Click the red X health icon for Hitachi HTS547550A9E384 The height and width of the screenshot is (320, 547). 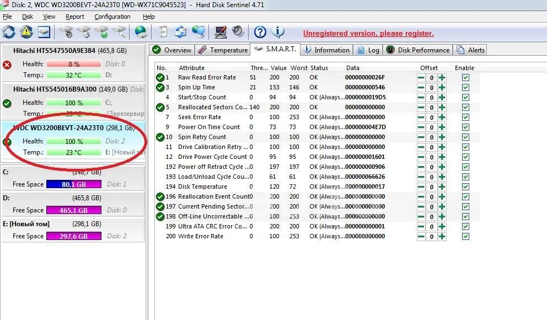point(7,65)
